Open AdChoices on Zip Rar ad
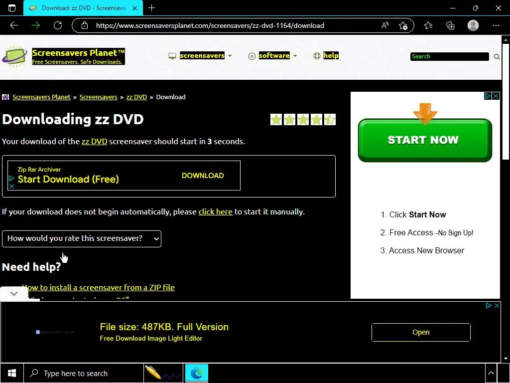Screen dimensions: 510x383 tap(11, 178)
